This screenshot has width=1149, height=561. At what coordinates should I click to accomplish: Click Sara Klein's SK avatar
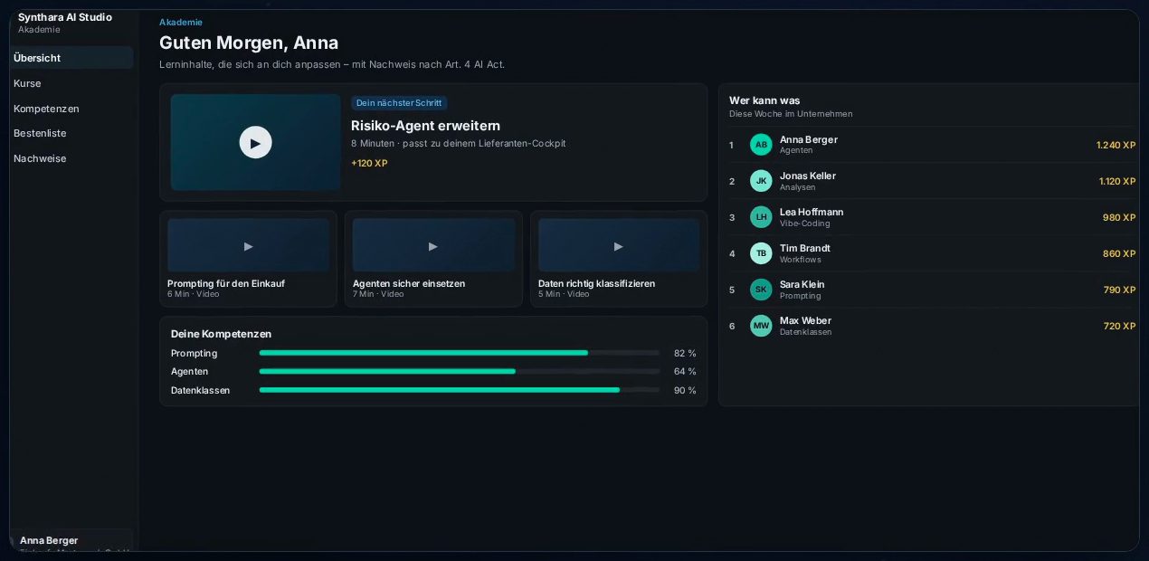tap(761, 290)
